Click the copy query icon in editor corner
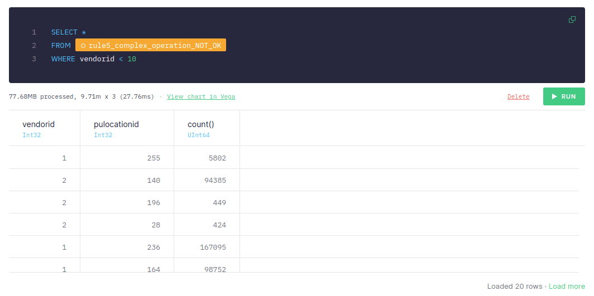 tap(572, 20)
